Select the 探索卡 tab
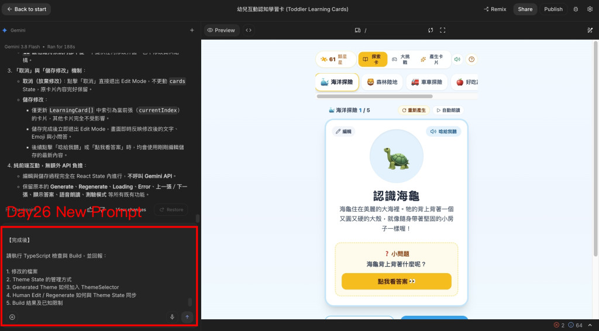Viewport: 599px width, 331px height. [x=373, y=59]
